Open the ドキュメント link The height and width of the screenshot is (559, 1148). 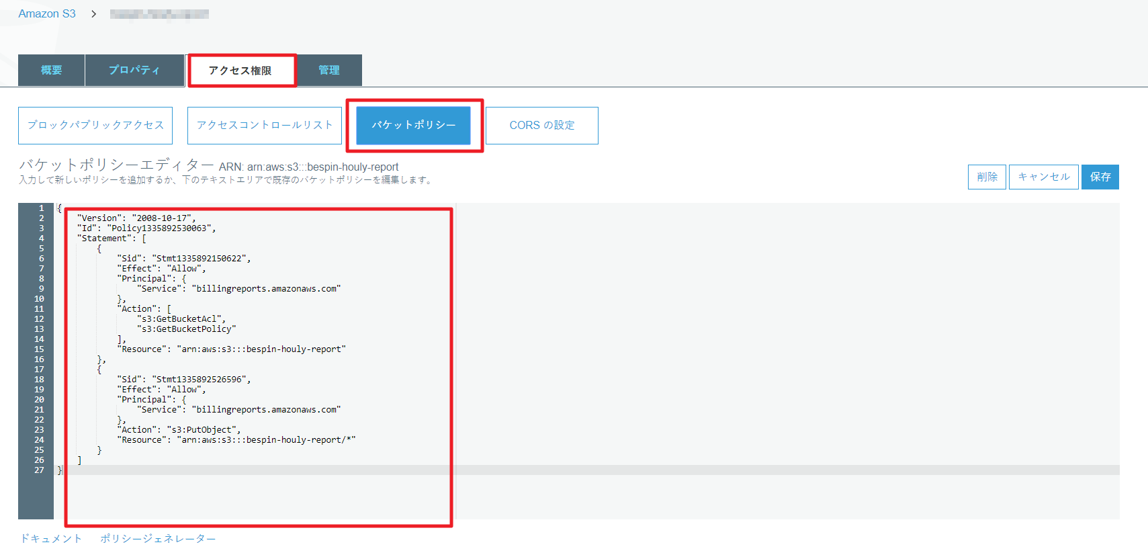click(x=51, y=539)
